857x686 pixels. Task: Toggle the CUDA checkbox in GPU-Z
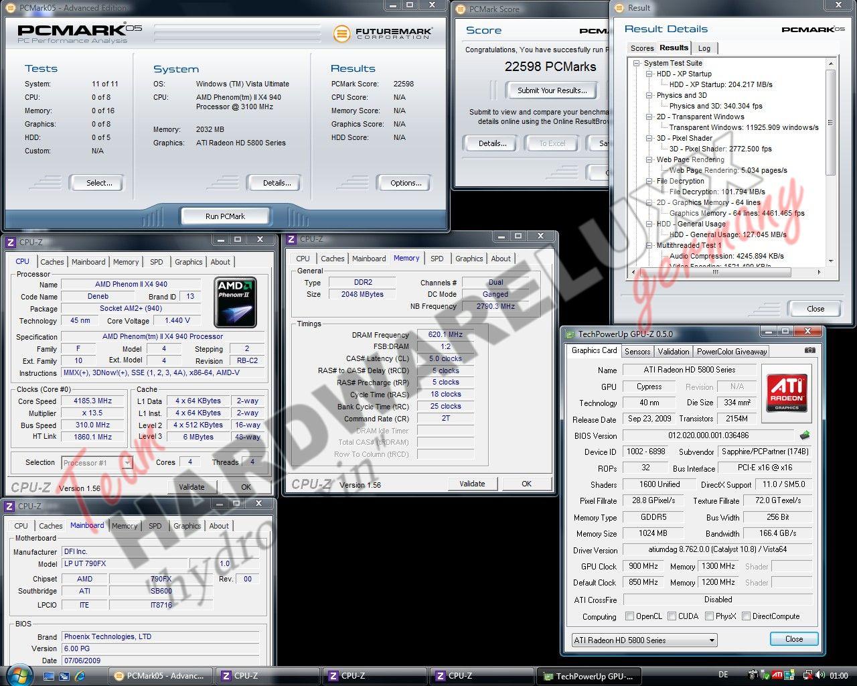click(x=672, y=616)
